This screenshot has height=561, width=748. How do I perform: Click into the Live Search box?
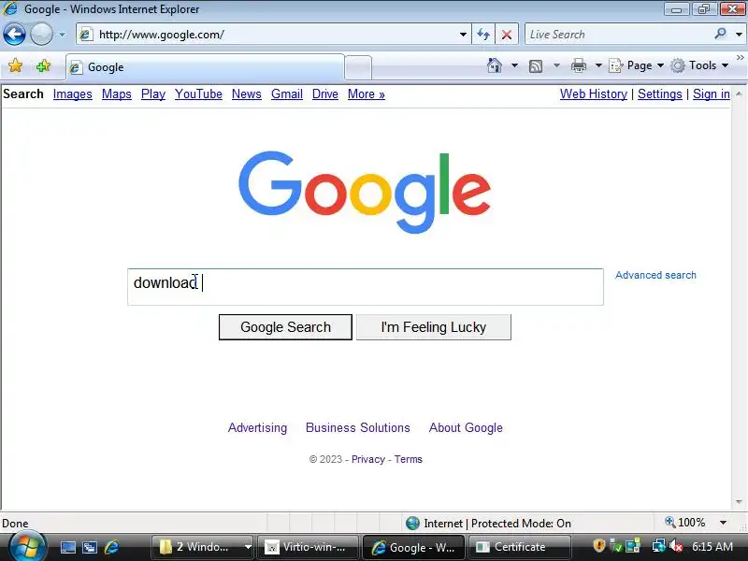618,35
